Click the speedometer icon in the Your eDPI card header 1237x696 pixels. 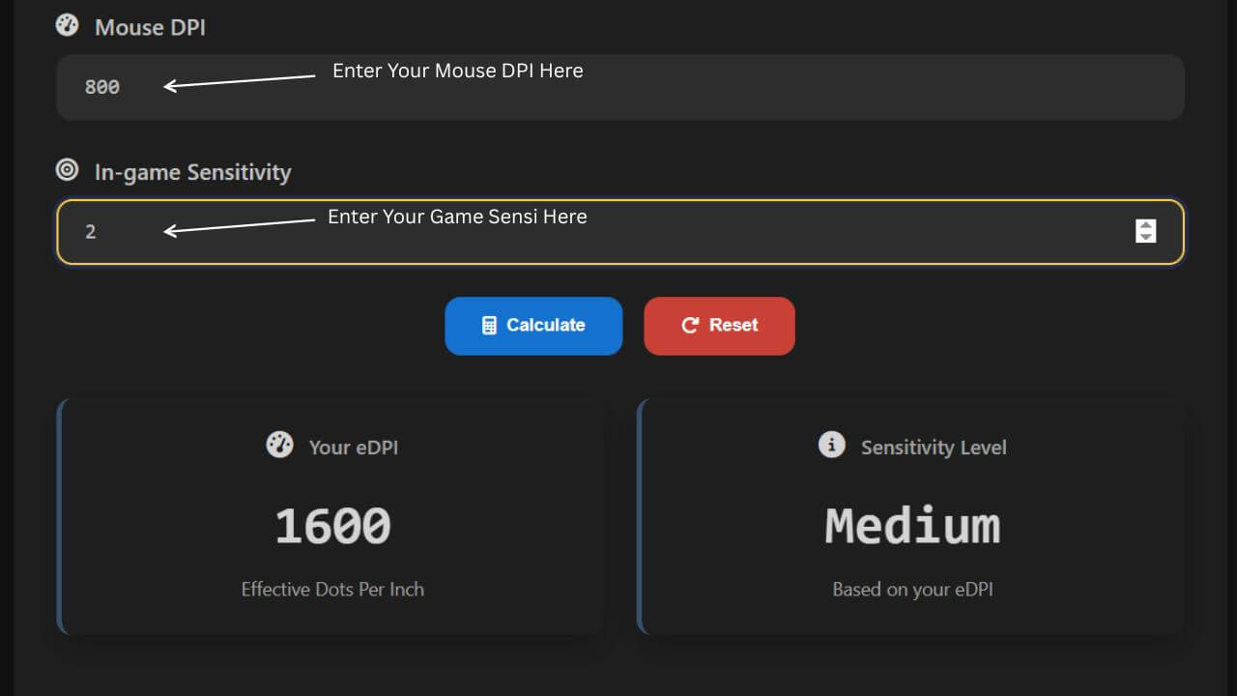point(279,445)
